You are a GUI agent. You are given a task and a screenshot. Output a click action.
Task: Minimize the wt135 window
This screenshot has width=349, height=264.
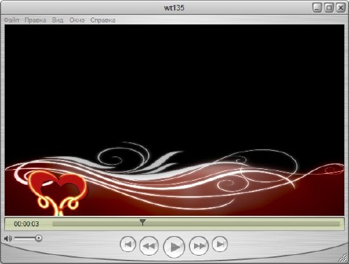[317, 8]
